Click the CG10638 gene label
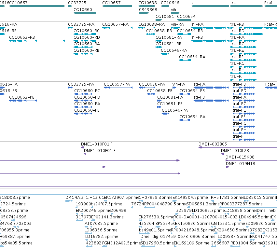The image size is (277, 248). pyautogui.click(x=147, y=3)
